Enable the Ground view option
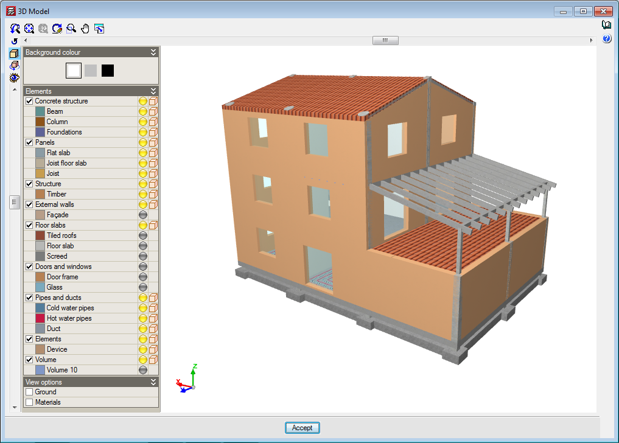The width and height of the screenshot is (619, 443). point(29,392)
